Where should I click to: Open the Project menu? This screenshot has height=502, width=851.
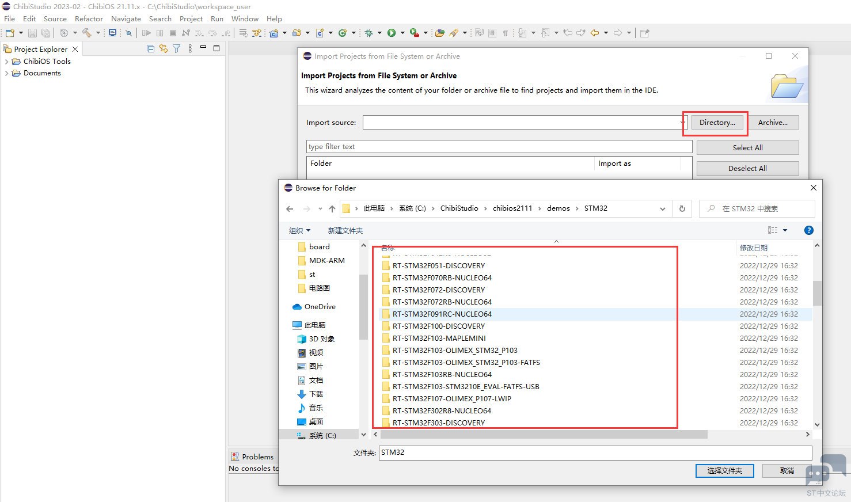191,19
